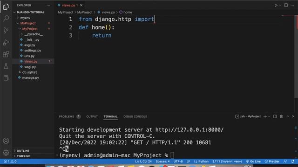
Task: Open the Source Control view icon
Action: tap(6, 30)
